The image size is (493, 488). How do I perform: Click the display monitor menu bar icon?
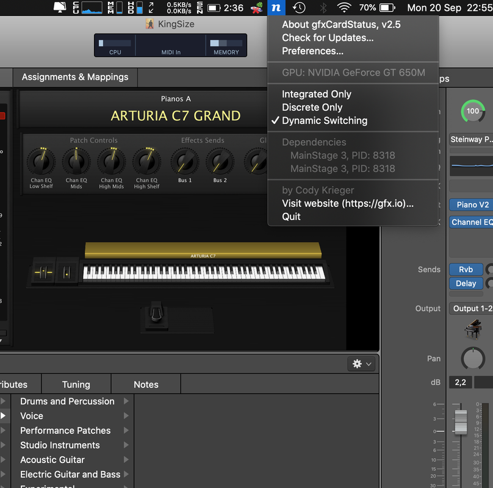tap(60, 7)
